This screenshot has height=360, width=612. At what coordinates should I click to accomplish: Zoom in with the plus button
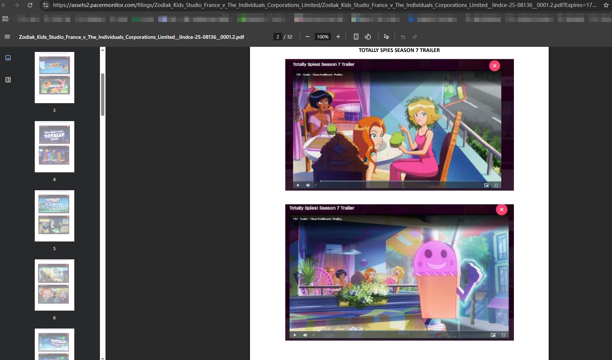(338, 37)
